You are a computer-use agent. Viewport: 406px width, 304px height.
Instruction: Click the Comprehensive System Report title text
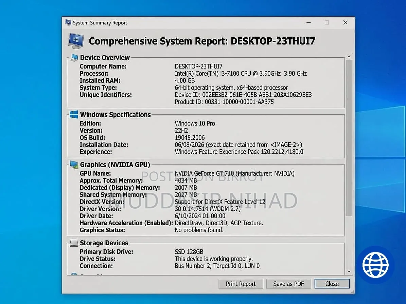[x=202, y=41]
